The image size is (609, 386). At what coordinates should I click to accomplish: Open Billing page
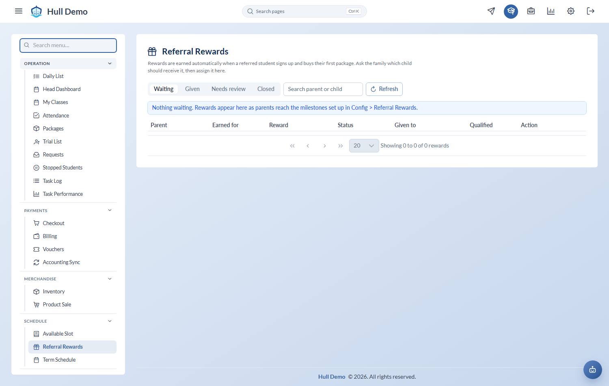(x=72, y=236)
